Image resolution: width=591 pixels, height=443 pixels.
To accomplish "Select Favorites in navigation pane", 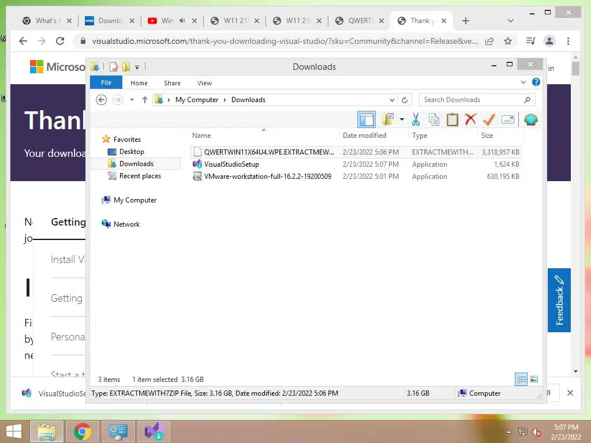I will (x=127, y=140).
